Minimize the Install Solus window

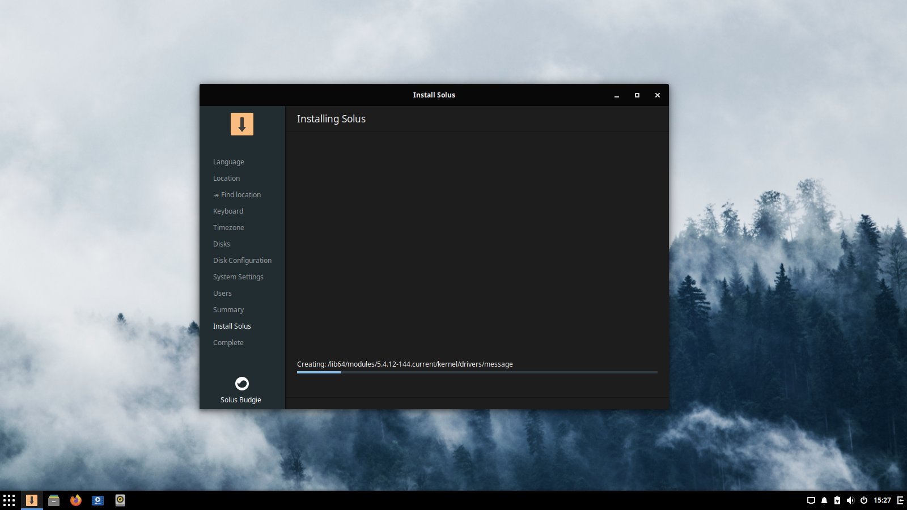[x=617, y=95]
